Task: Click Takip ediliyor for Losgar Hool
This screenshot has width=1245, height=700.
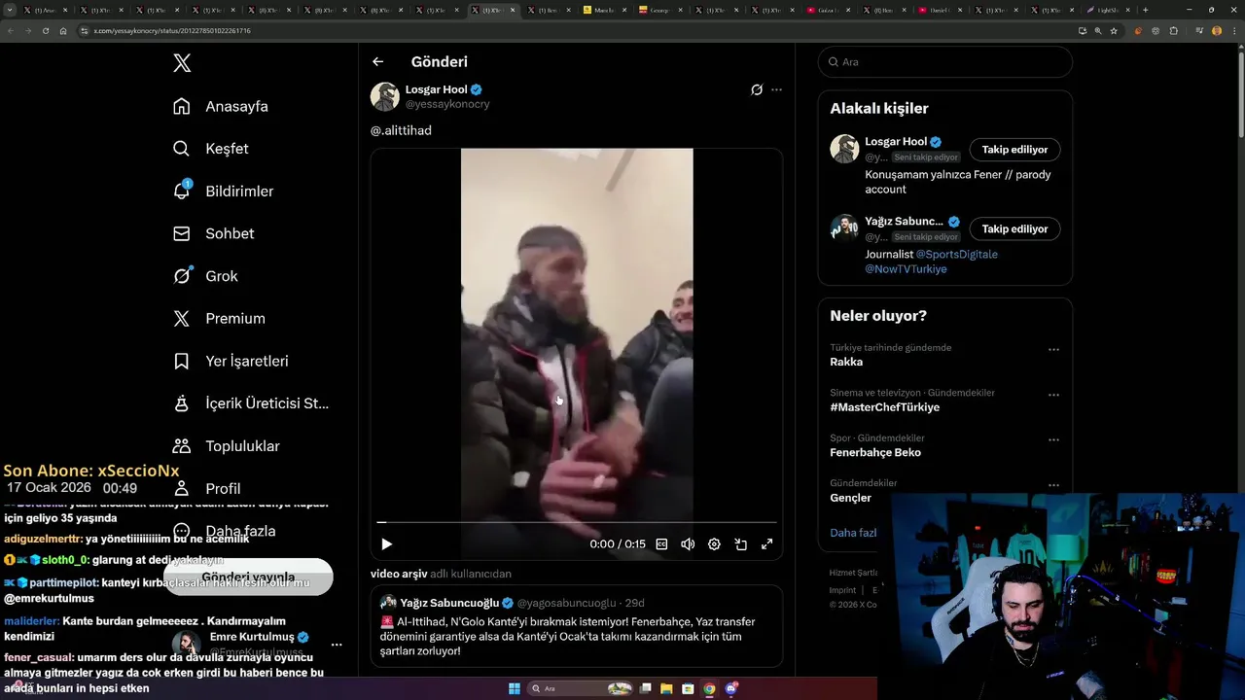Action: 1014,150
